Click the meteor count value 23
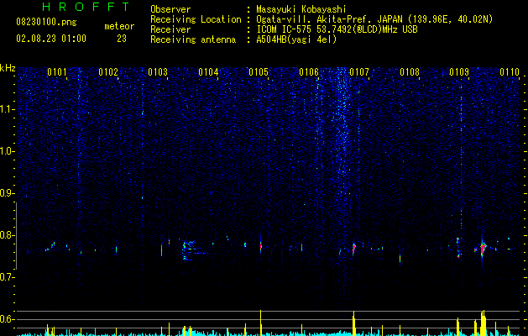528x336 pixels. click(122, 39)
